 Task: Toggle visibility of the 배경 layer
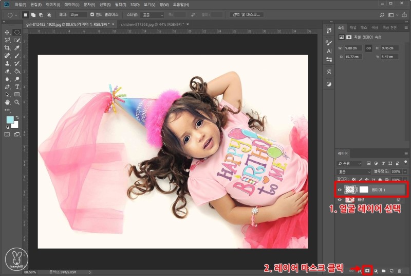[340, 199]
